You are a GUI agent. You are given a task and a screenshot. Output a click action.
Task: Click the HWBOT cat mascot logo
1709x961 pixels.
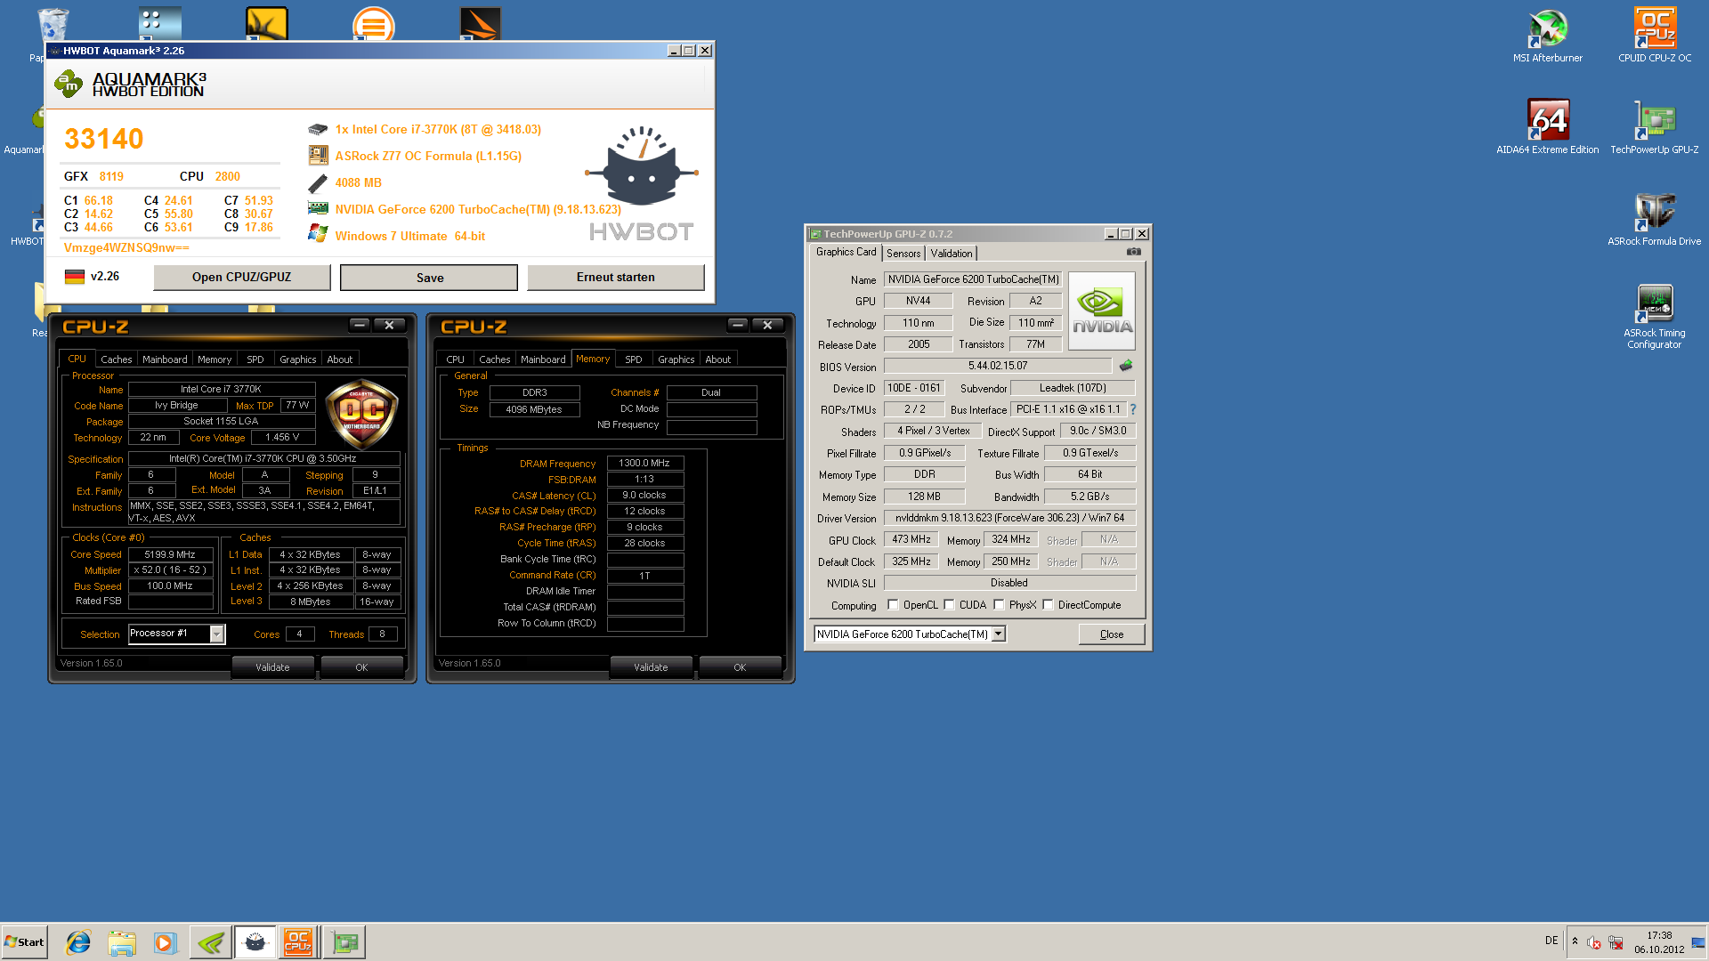click(641, 166)
